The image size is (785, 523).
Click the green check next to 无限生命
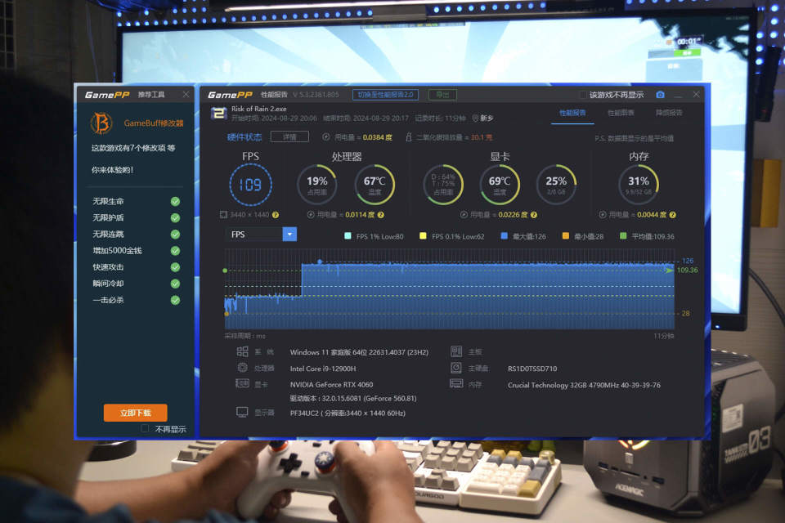click(x=175, y=202)
